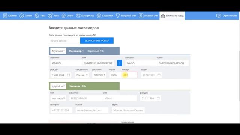Click the name field DMITRII NIKOLAEVICH
The height and width of the screenshot is (135, 240).
pos(173,63)
